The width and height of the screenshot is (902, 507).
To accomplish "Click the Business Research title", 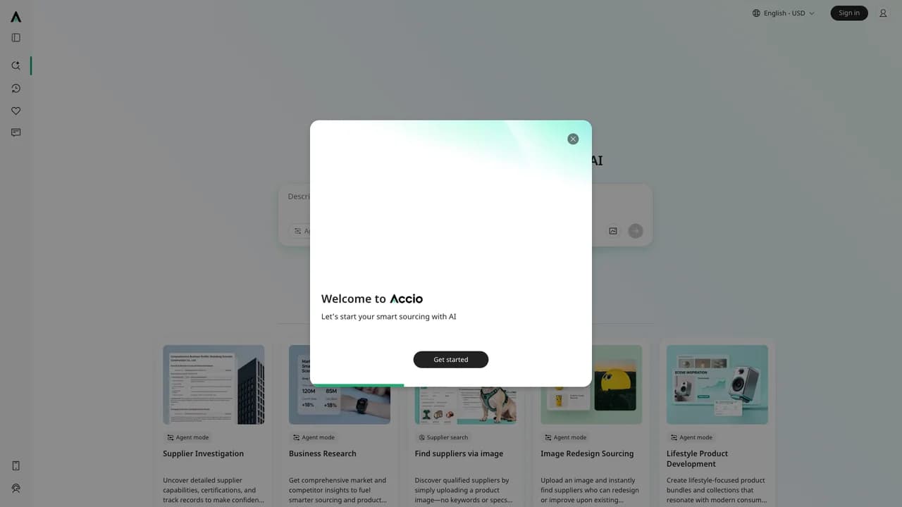I will click(323, 453).
